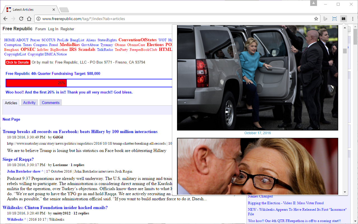Switch to the Articles tab
This screenshot has height=224, width=358.
[x=11, y=103]
